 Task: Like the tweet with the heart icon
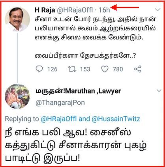[x=105, y=69]
